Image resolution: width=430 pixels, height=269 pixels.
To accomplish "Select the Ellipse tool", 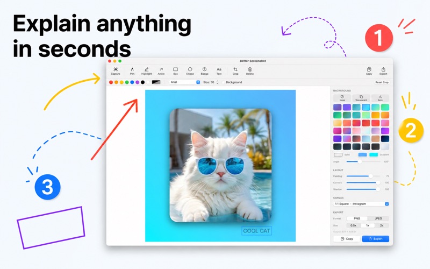I will tap(190, 71).
